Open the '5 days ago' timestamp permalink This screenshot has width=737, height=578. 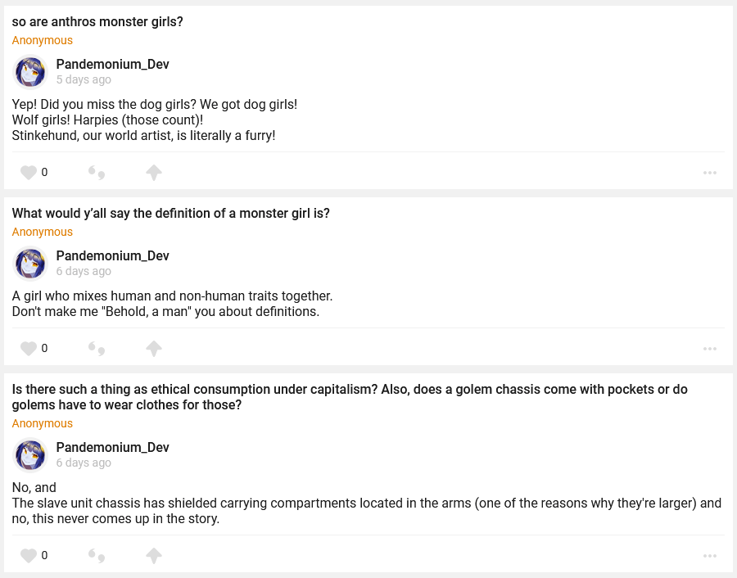coord(84,80)
